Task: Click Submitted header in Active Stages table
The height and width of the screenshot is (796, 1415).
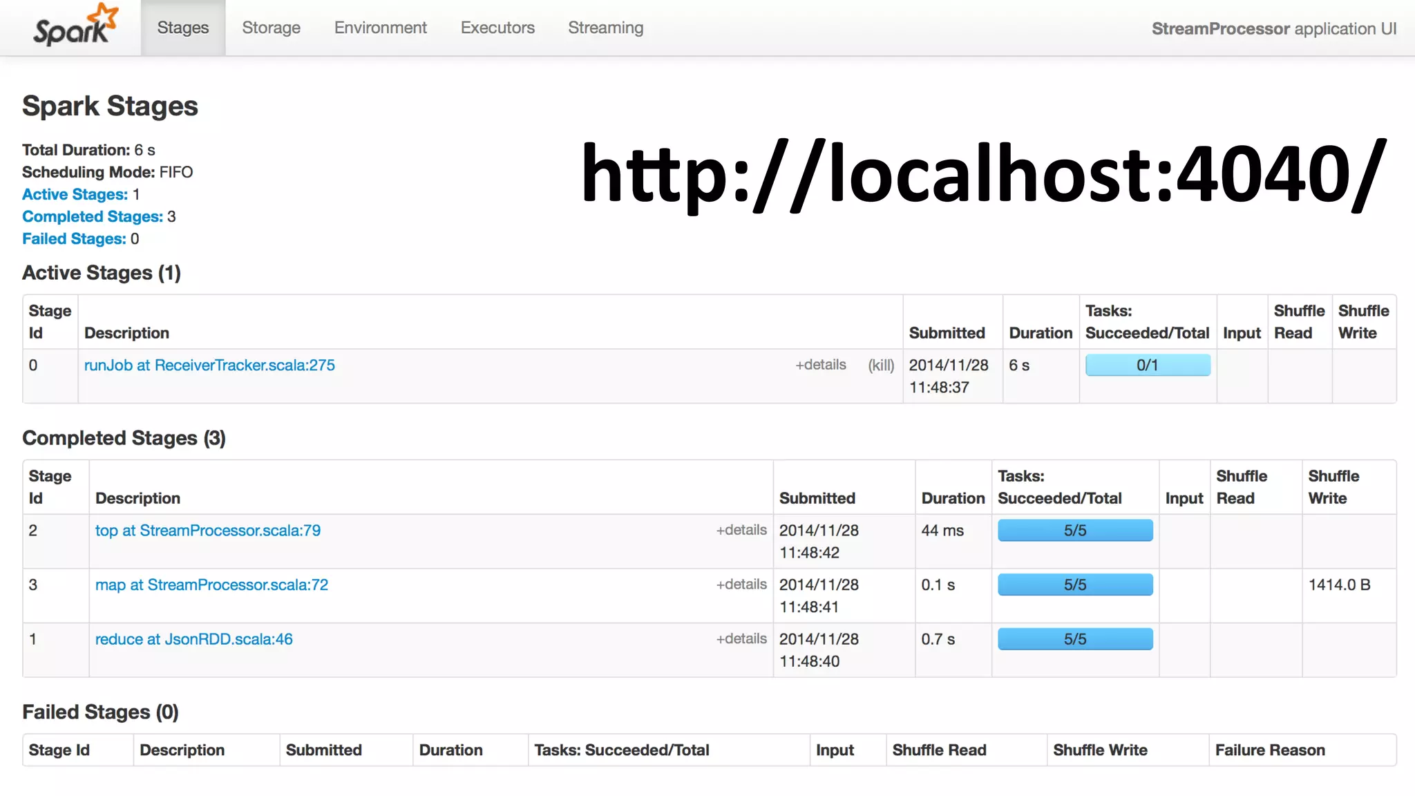Action: point(947,333)
